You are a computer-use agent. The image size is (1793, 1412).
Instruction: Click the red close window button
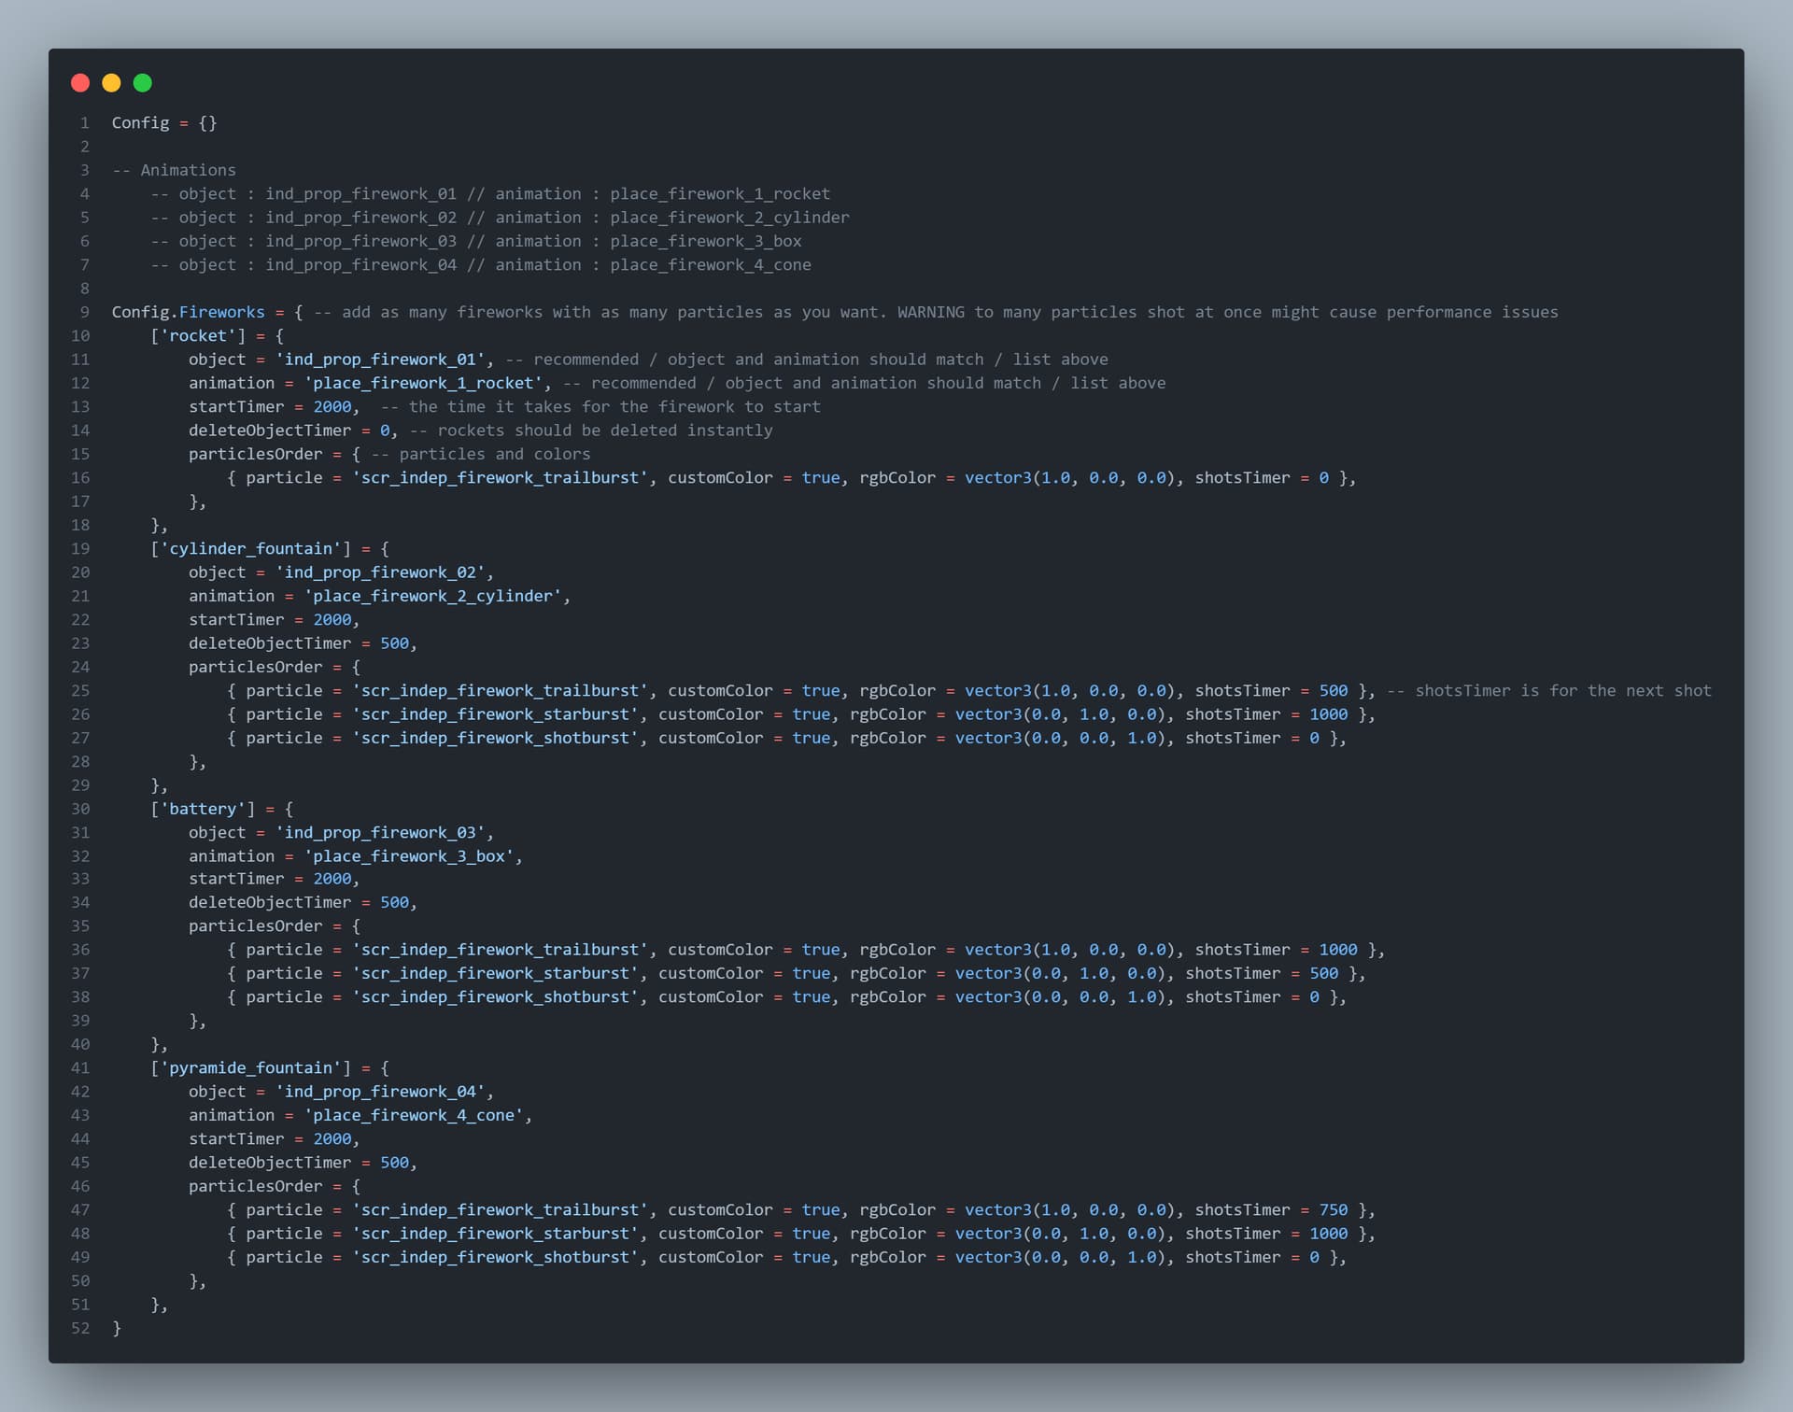pyautogui.click(x=80, y=83)
